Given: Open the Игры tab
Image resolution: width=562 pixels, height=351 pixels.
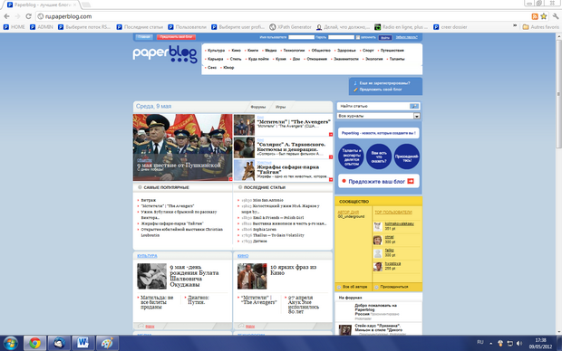Looking at the screenshot, I should click(280, 107).
